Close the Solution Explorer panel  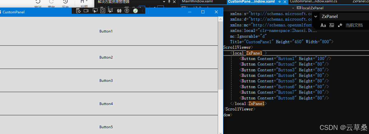[x=174, y=2]
